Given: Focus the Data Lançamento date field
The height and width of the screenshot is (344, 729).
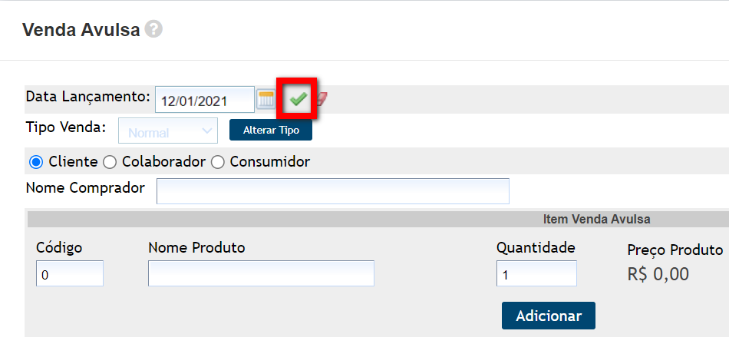Looking at the screenshot, I should point(205,100).
